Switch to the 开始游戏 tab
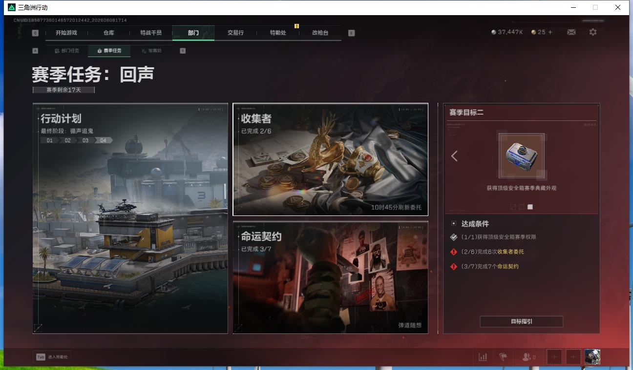Screen dimensions: 633x370 click(66, 33)
